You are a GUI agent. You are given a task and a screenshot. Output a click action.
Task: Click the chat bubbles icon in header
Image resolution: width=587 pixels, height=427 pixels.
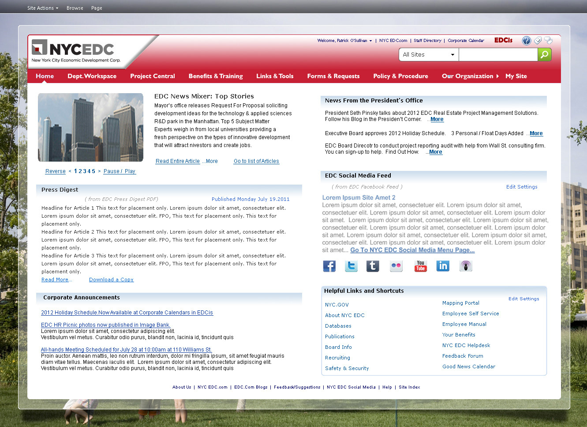(548, 40)
